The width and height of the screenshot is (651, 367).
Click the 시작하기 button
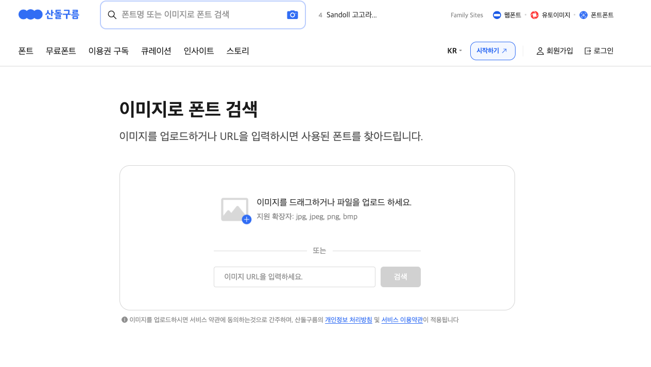493,51
